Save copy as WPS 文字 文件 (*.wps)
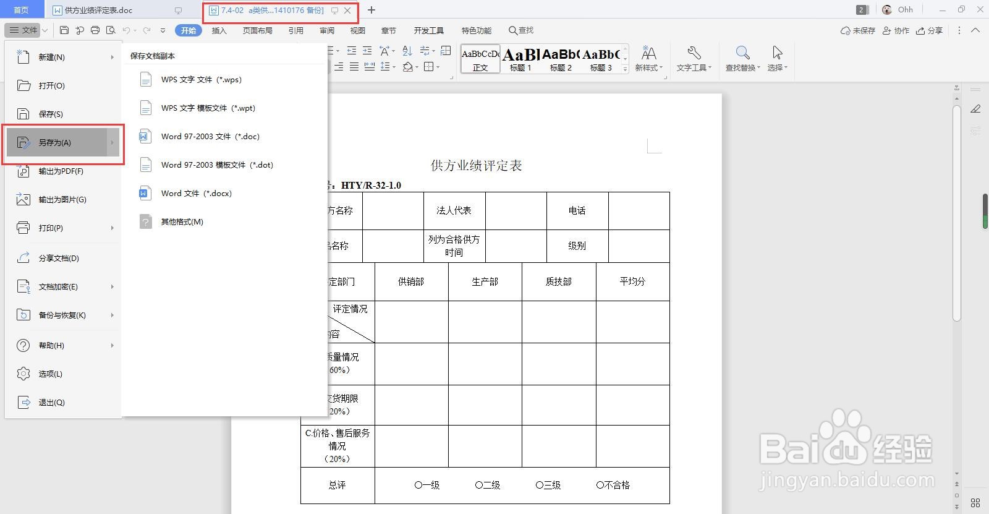The height and width of the screenshot is (514, 989). coord(224,80)
